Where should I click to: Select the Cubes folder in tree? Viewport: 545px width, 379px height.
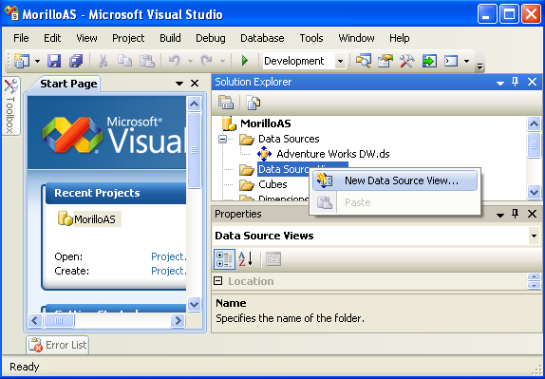(x=272, y=184)
